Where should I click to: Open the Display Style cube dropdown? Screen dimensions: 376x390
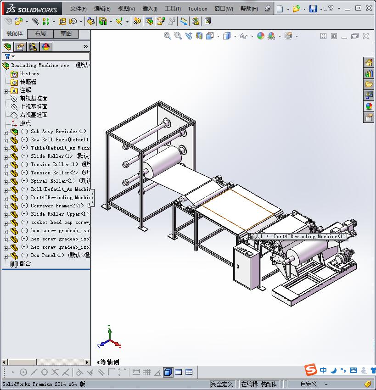point(235,37)
